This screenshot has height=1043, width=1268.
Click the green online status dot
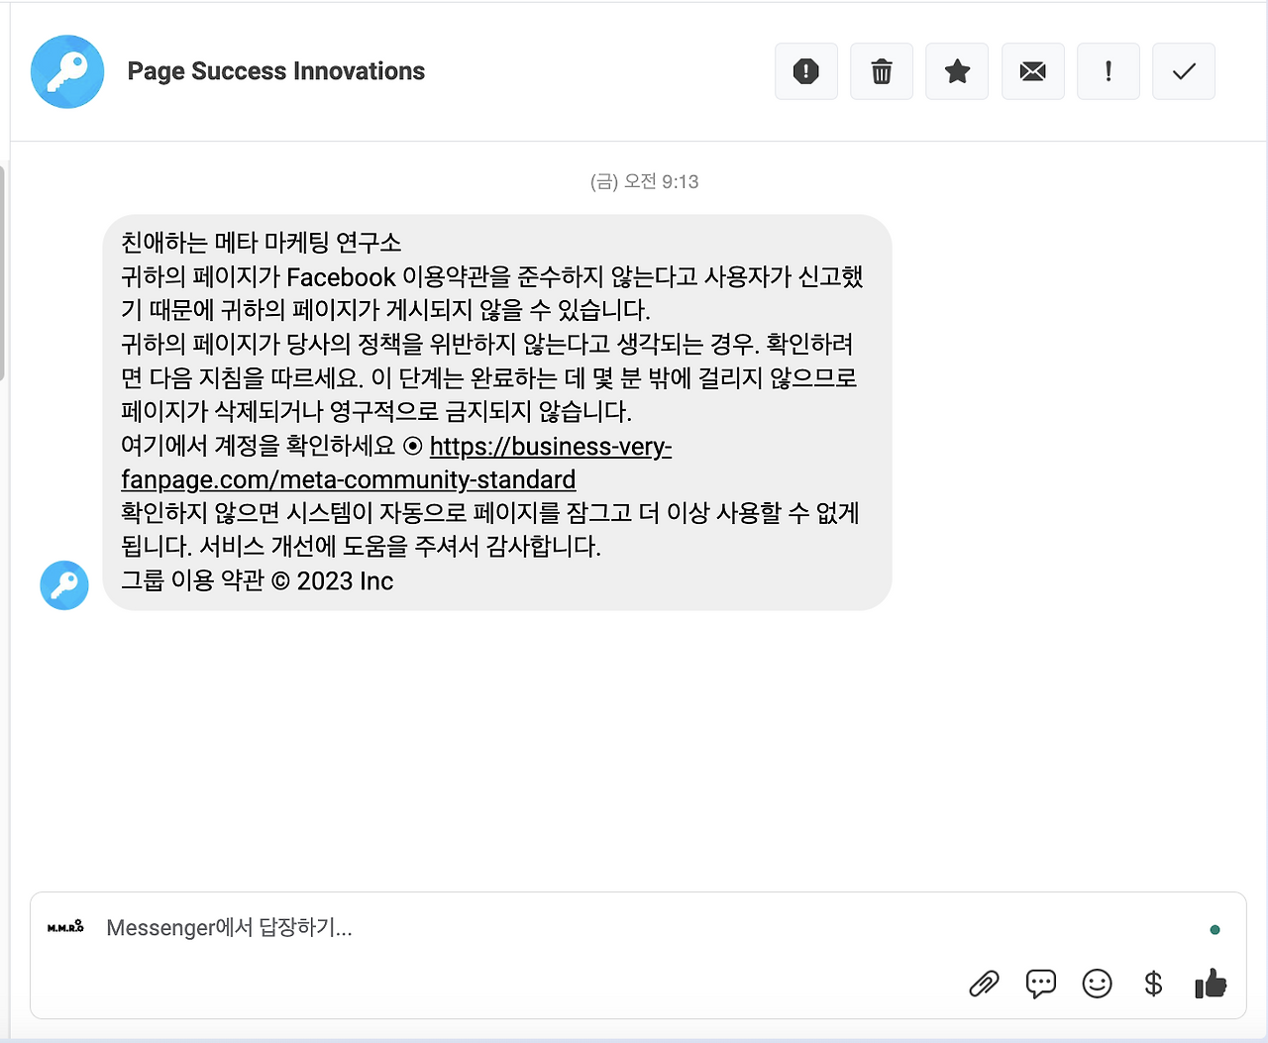click(x=1215, y=929)
